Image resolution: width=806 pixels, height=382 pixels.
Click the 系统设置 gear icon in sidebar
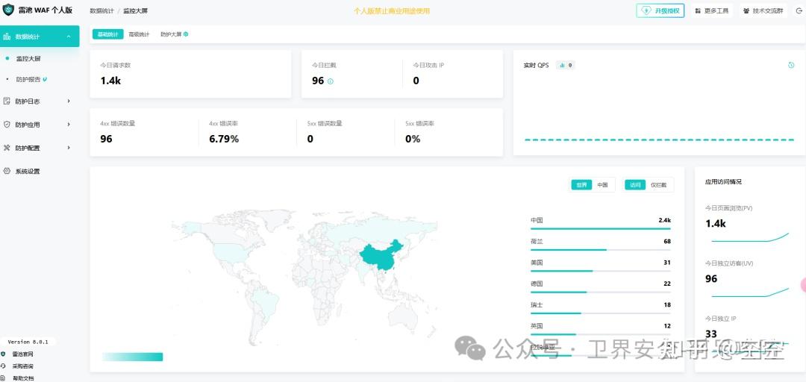(7, 171)
